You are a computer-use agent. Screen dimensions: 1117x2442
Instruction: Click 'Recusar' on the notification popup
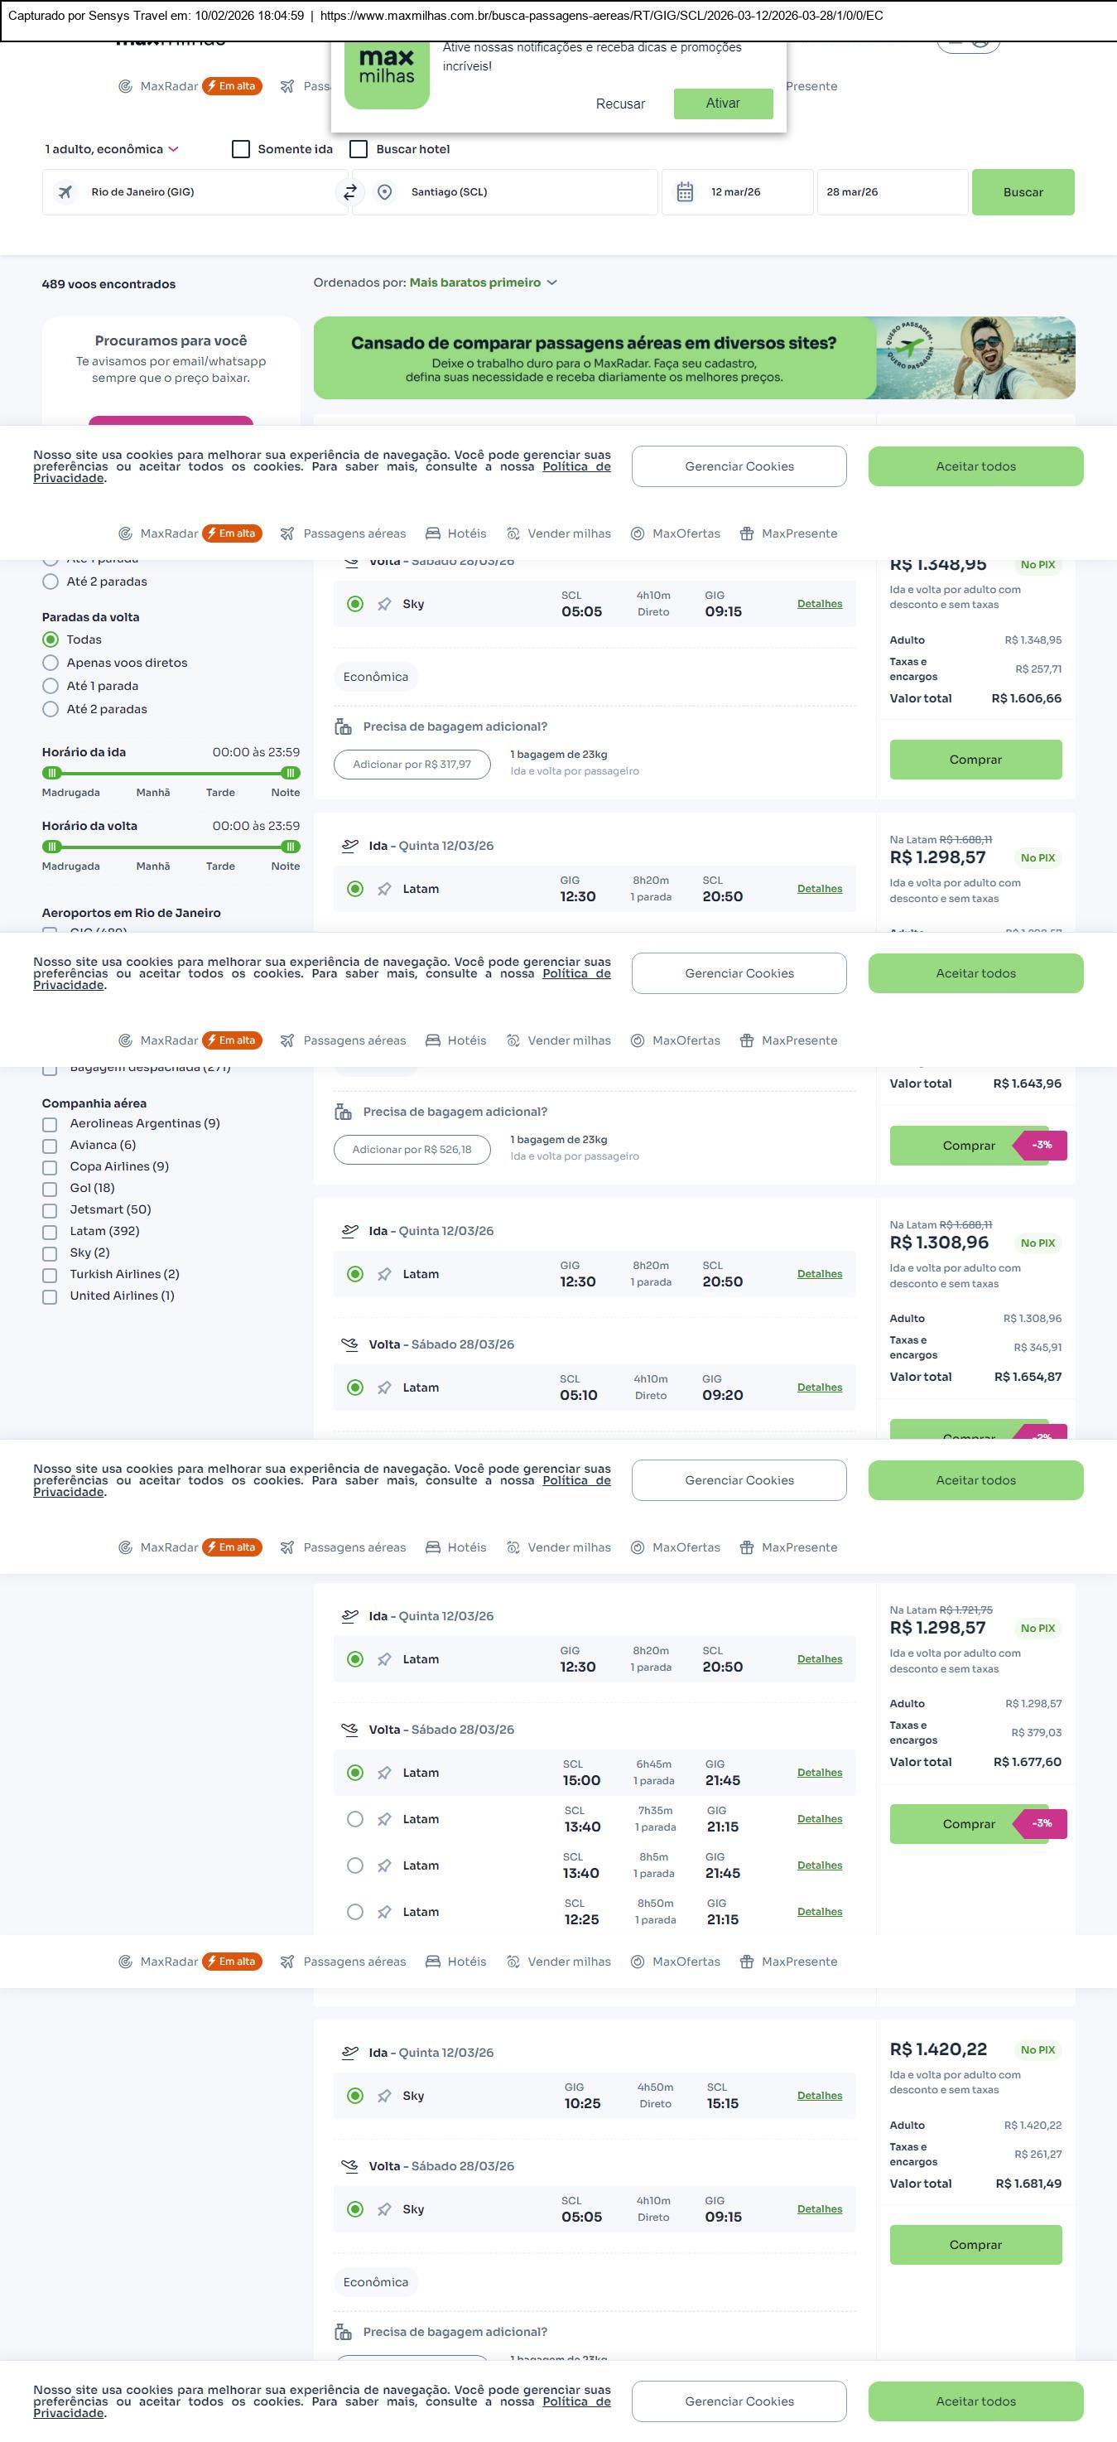pyautogui.click(x=620, y=104)
